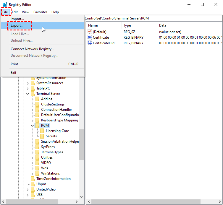Collapse the RCM tree node

(x=33, y=126)
